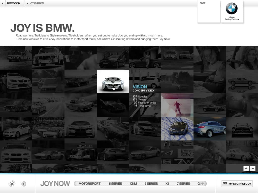Screen dimensions: 258x193
Task: Switch to the dotted grid view icon
Action: 24,184
